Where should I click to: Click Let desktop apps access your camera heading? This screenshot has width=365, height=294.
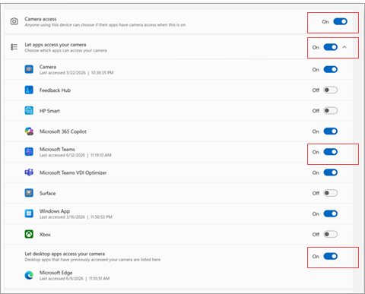coord(65,254)
